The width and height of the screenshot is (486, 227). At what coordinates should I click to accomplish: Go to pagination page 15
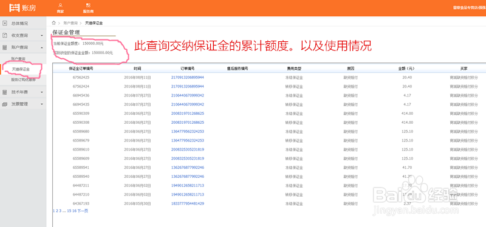tap(69, 211)
